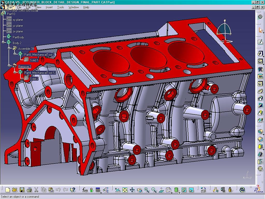The image size is (265, 199).
Task: Select the Thickness tool
Action: click(260, 161)
